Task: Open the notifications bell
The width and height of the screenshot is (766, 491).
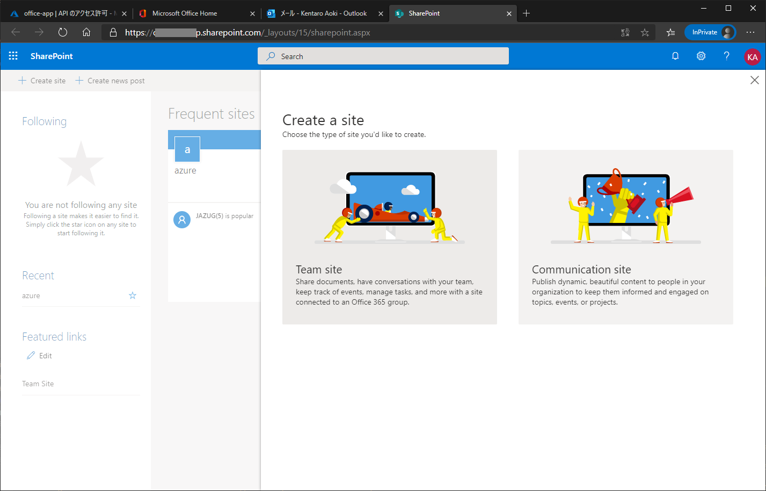Action: pyautogui.click(x=675, y=56)
